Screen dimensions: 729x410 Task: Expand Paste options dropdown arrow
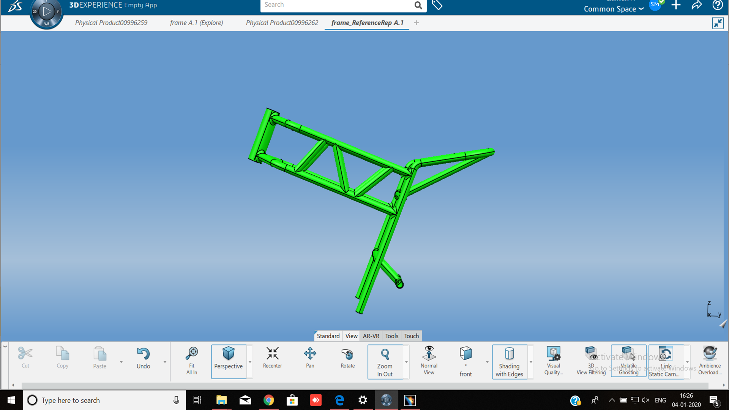[121, 362]
